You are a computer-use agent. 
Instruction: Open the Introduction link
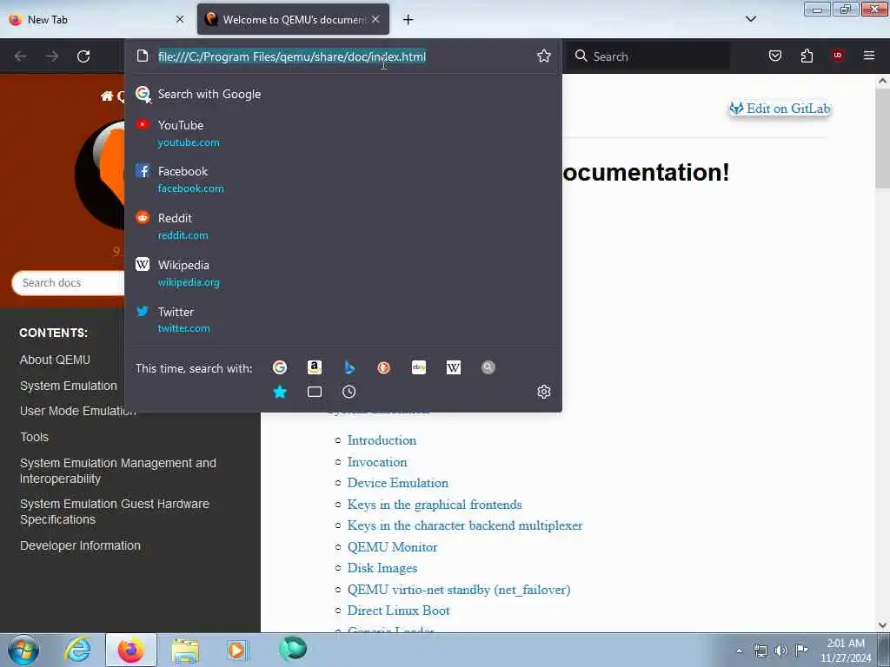(x=382, y=440)
